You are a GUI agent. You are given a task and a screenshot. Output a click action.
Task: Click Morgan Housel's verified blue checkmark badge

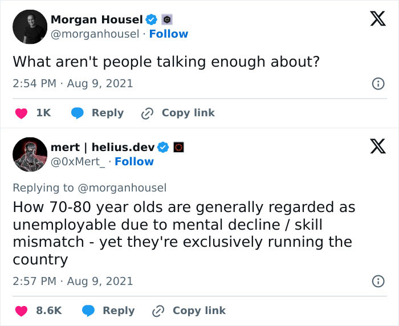coord(151,20)
